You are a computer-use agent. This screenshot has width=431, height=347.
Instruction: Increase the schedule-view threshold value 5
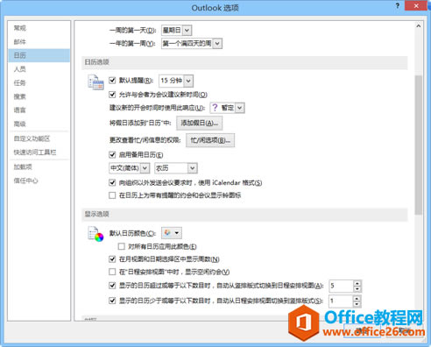tap(357, 283)
